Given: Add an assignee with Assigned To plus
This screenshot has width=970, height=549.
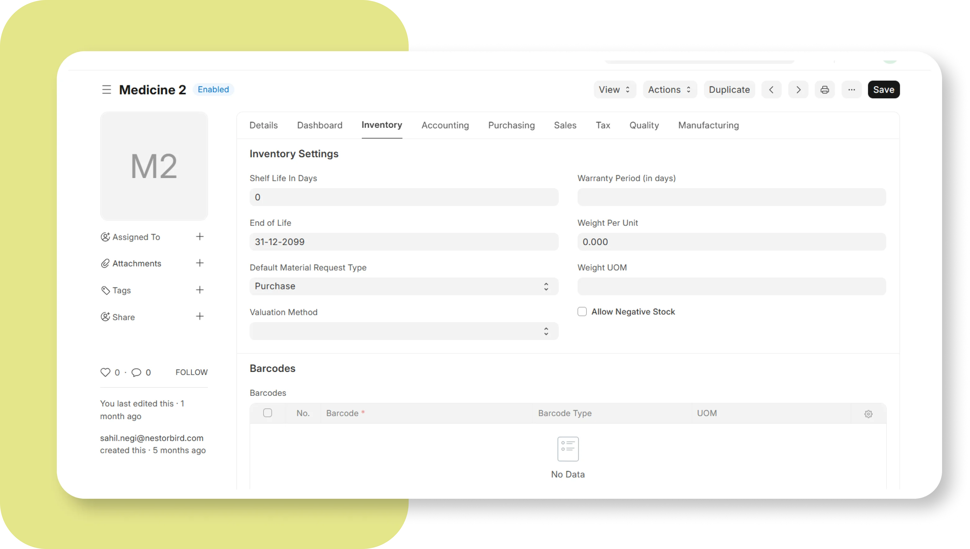Looking at the screenshot, I should (200, 237).
